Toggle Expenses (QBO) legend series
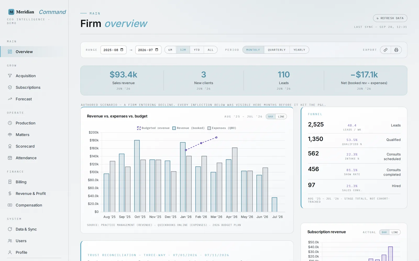419x261 pixels. point(222,128)
